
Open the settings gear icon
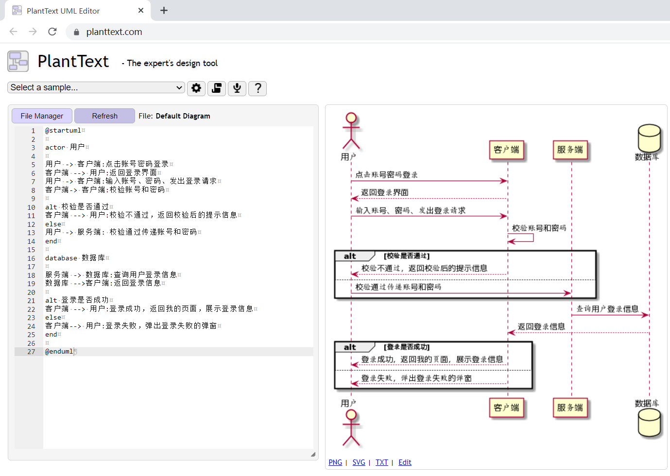pyautogui.click(x=196, y=88)
